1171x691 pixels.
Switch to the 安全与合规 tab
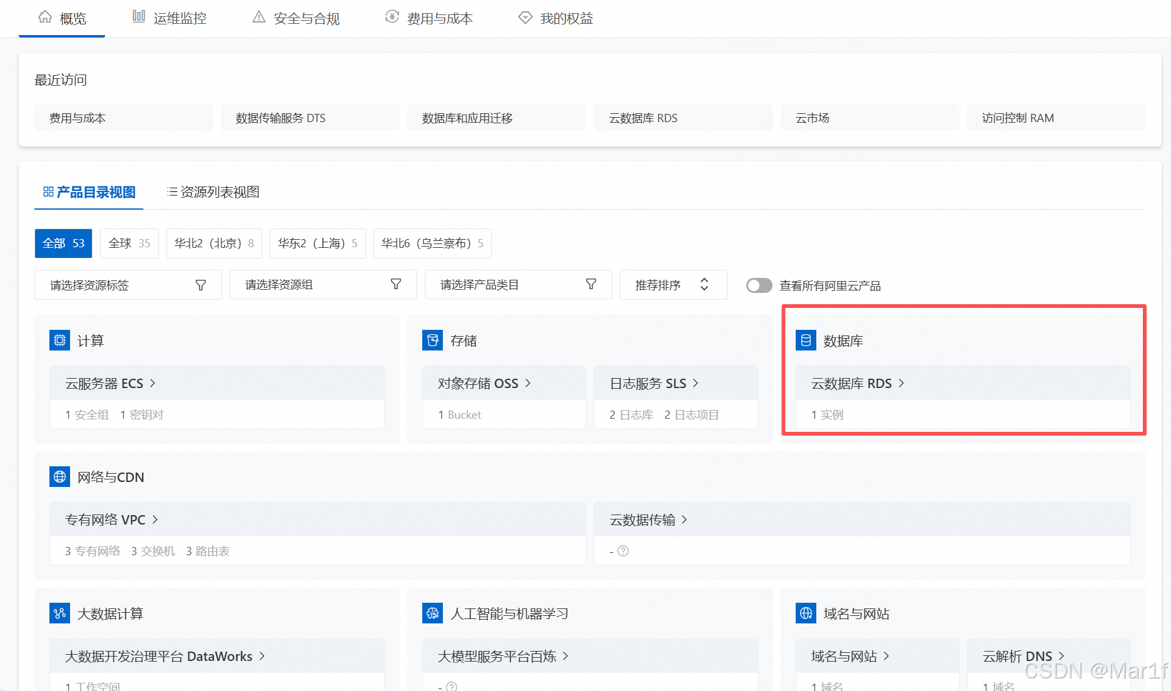point(296,18)
